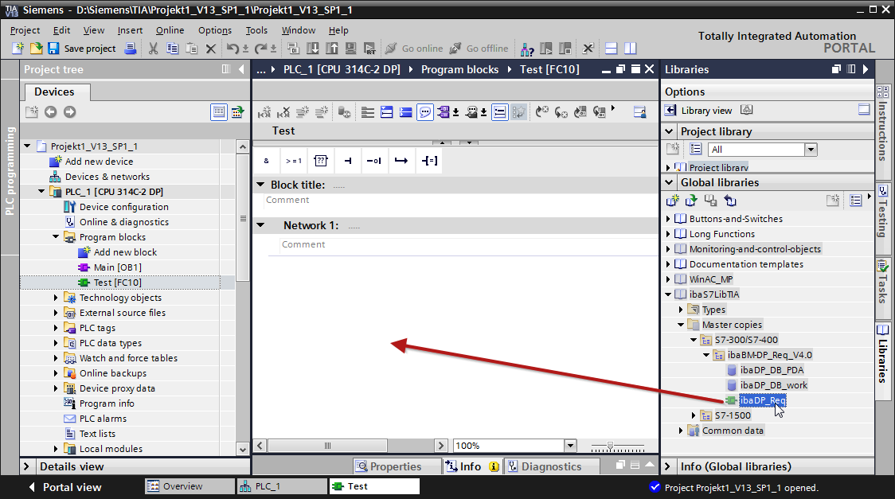Toggle project tree overview view icon

click(219, 111)
